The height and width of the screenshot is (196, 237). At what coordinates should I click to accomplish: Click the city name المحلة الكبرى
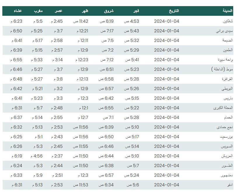pyautogui.click(x=223, y=108)
